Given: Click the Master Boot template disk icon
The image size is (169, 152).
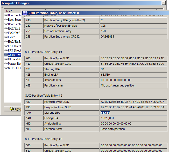Looking at the screenshot, I should (6, 64).
